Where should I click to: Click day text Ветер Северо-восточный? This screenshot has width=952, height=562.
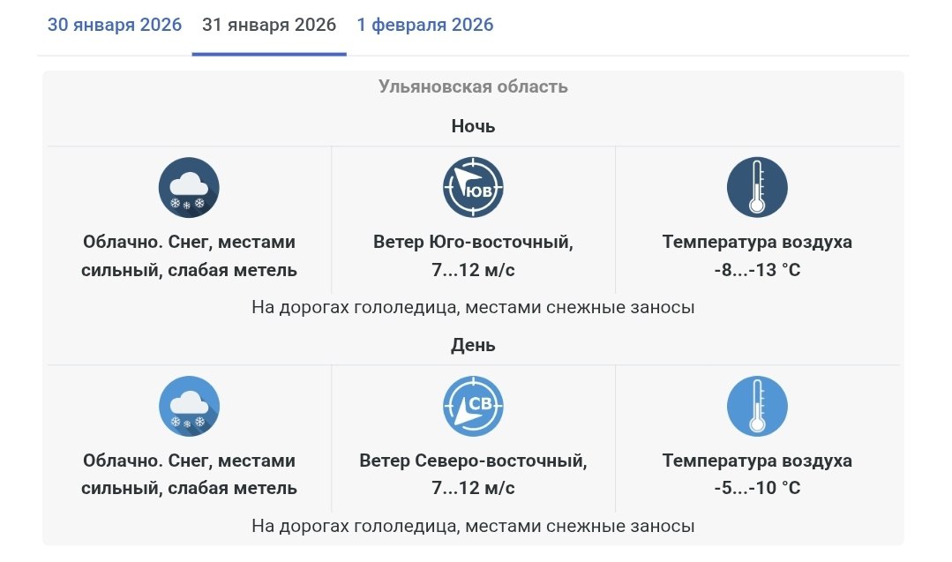pyautogui.click(x=473, y=461)
